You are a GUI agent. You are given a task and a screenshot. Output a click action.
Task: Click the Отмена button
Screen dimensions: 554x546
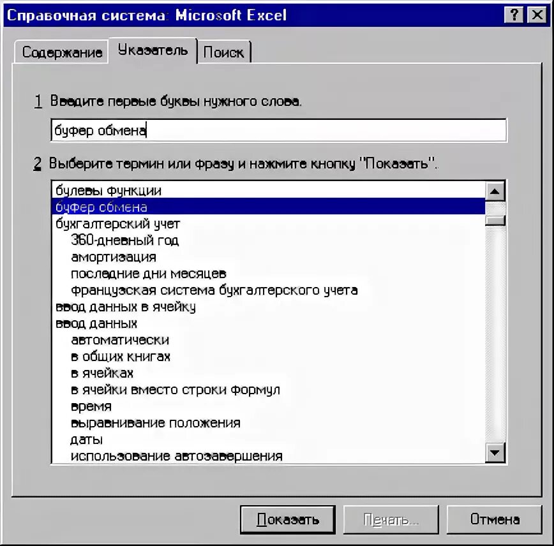pyautogui.click(x=494, y=519)
